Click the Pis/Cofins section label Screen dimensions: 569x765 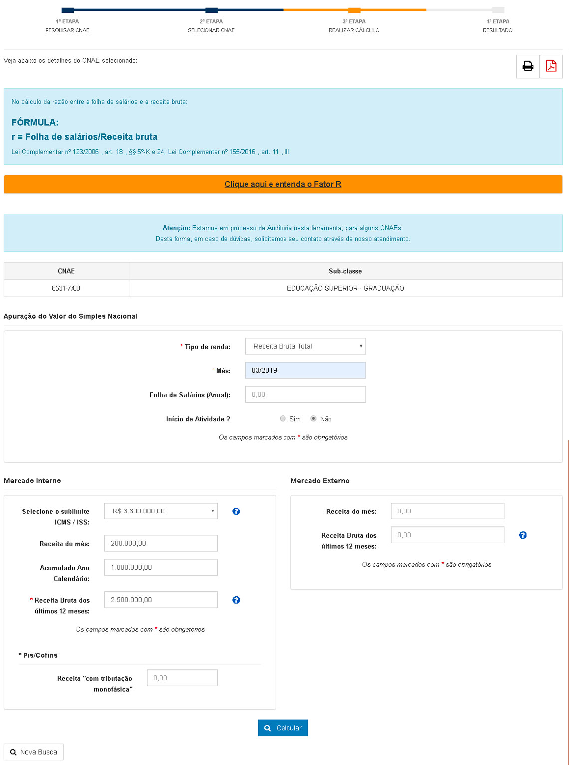coord(38,655)
